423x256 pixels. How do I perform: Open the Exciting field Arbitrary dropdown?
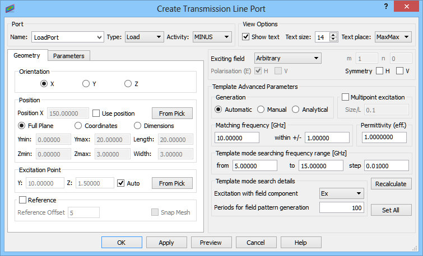pos(287,58)
